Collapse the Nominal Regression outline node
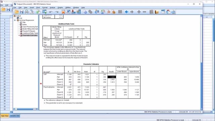Image resolution: width=215 pixels, height=121 pixels. tap(15, 20)
